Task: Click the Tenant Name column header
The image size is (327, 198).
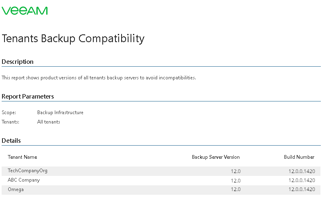Action: 23,157
